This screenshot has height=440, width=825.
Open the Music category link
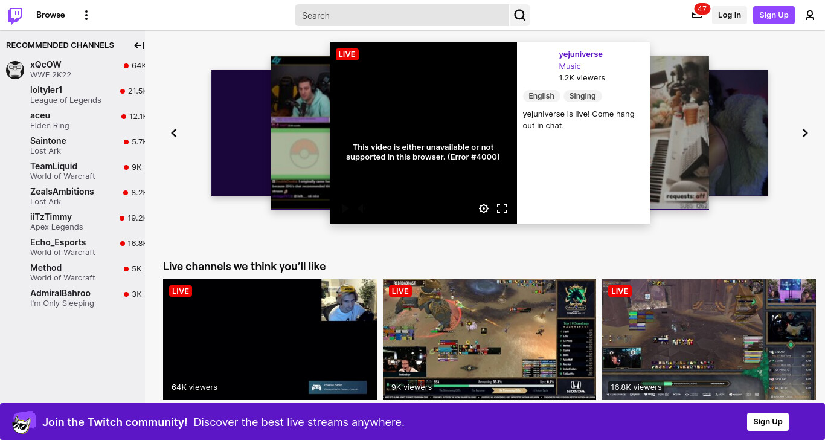coord(570,66)
